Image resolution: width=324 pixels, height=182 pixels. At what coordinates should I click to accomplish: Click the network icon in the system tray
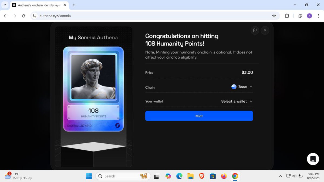point(288,176)
